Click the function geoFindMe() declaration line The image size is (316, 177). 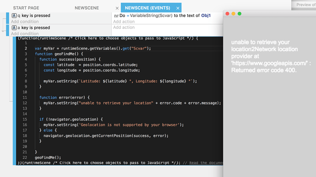click(x=59, y=54)
